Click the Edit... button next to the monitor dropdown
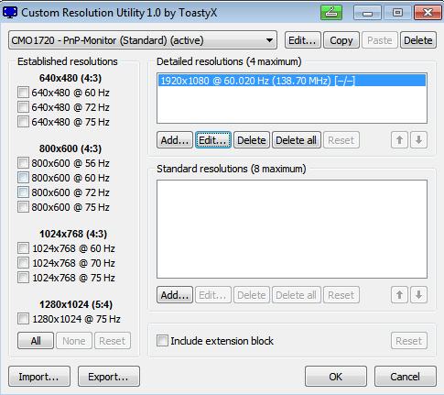 (303, 40)
